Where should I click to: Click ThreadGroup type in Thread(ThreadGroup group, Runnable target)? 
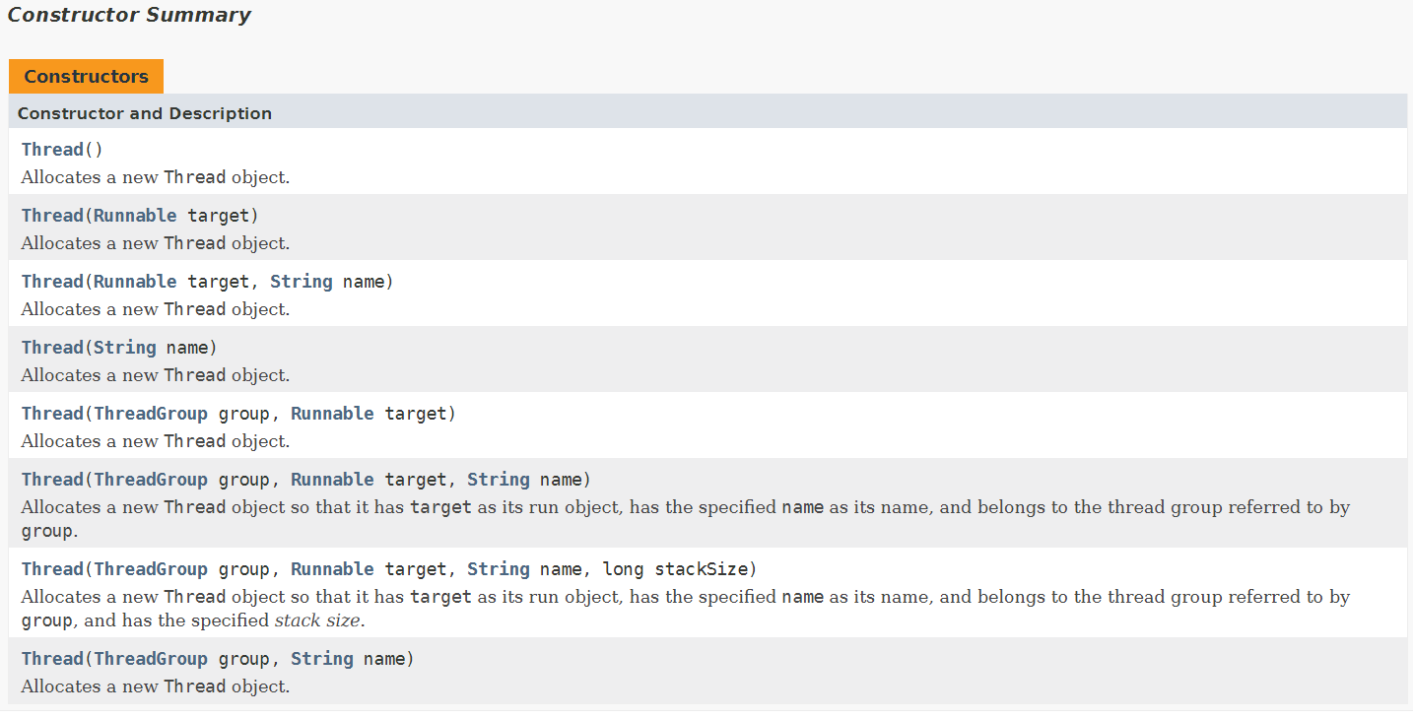point(151,414)
